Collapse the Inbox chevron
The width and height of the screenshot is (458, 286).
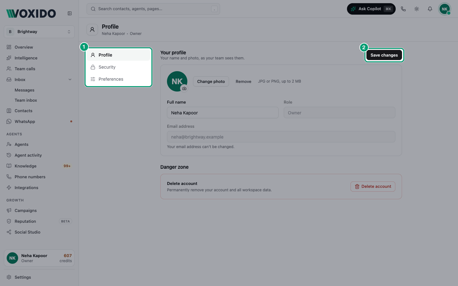coord(70,79)
